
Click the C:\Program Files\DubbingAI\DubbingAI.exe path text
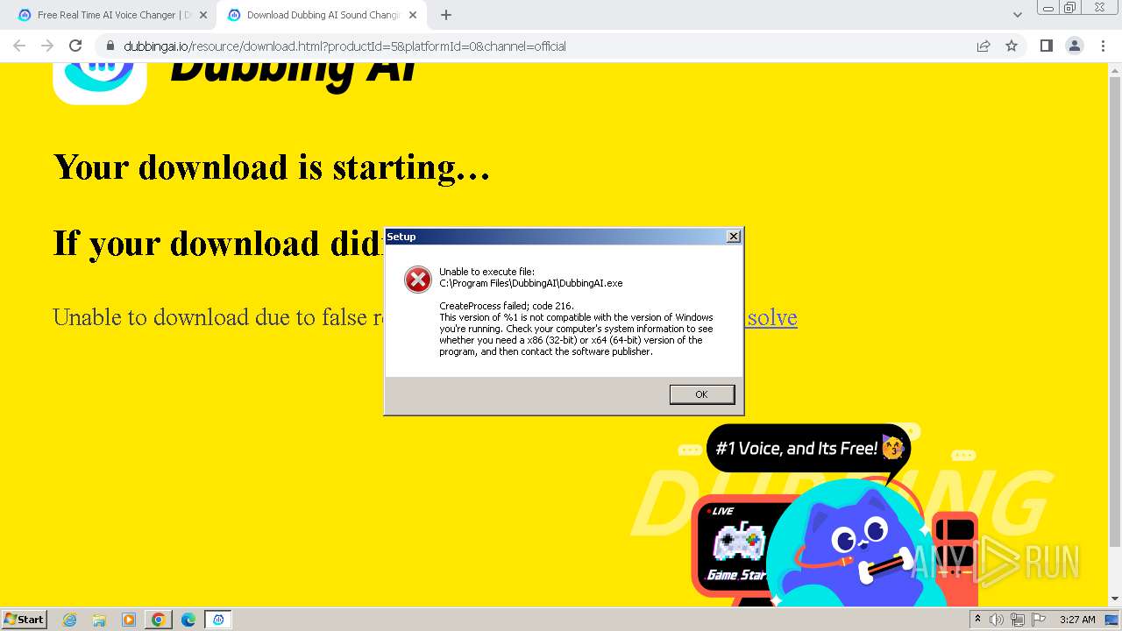coord(530,283)
